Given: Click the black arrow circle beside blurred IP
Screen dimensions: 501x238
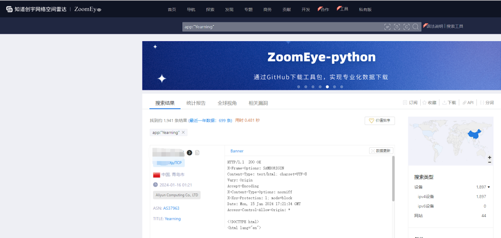Looking at the screenshot, I should [189, 152].
